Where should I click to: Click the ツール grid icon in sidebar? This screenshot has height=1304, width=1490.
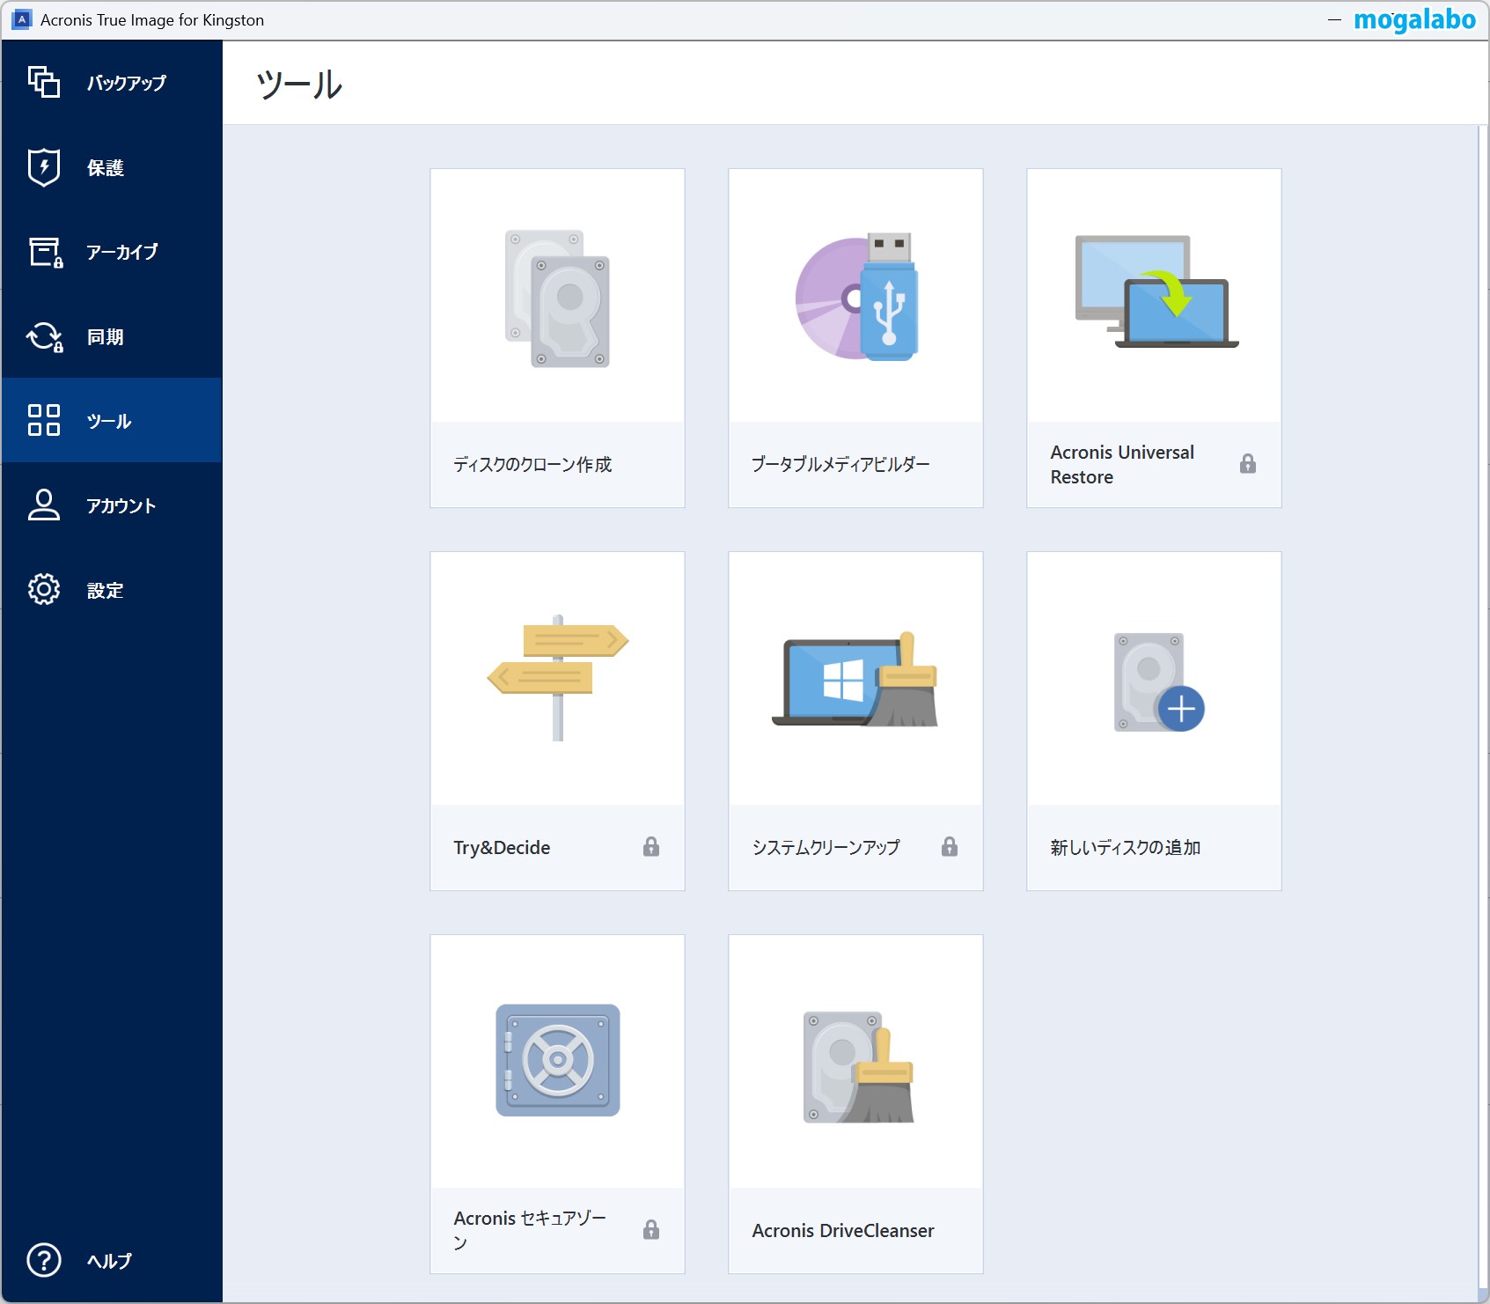(x=43, y=420)
